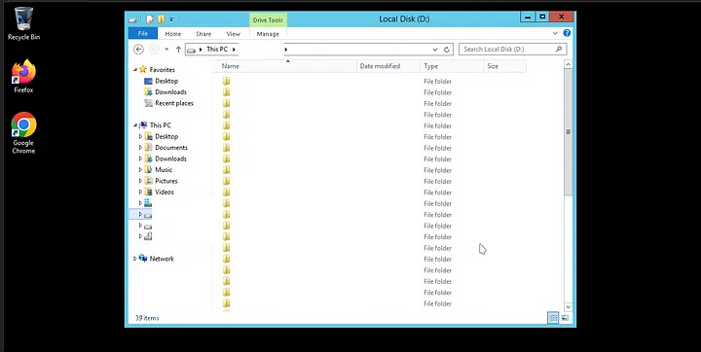Sort by the Type column header
Image resolution: width=701 pixels, height=352 pixels.
(x=453, y=66)
